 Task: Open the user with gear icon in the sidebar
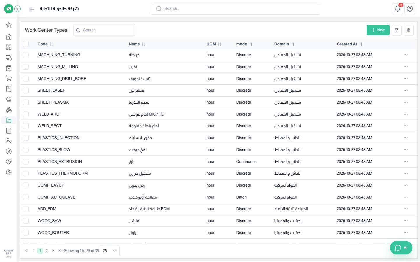pyautogui.click(x=9, y=141)
